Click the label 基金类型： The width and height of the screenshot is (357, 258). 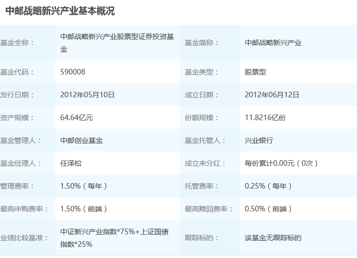click(202, 72)
